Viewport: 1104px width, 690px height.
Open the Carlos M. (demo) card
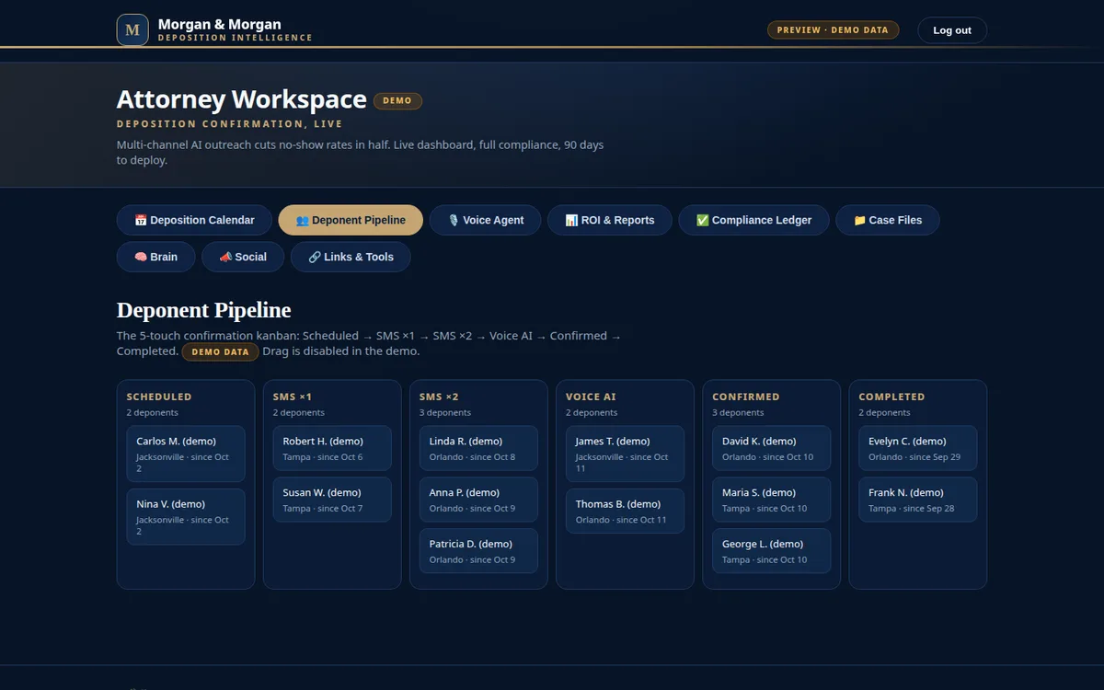pos(186,454)
